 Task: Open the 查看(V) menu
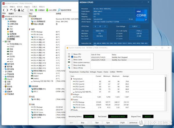click(x=12, y=7)
